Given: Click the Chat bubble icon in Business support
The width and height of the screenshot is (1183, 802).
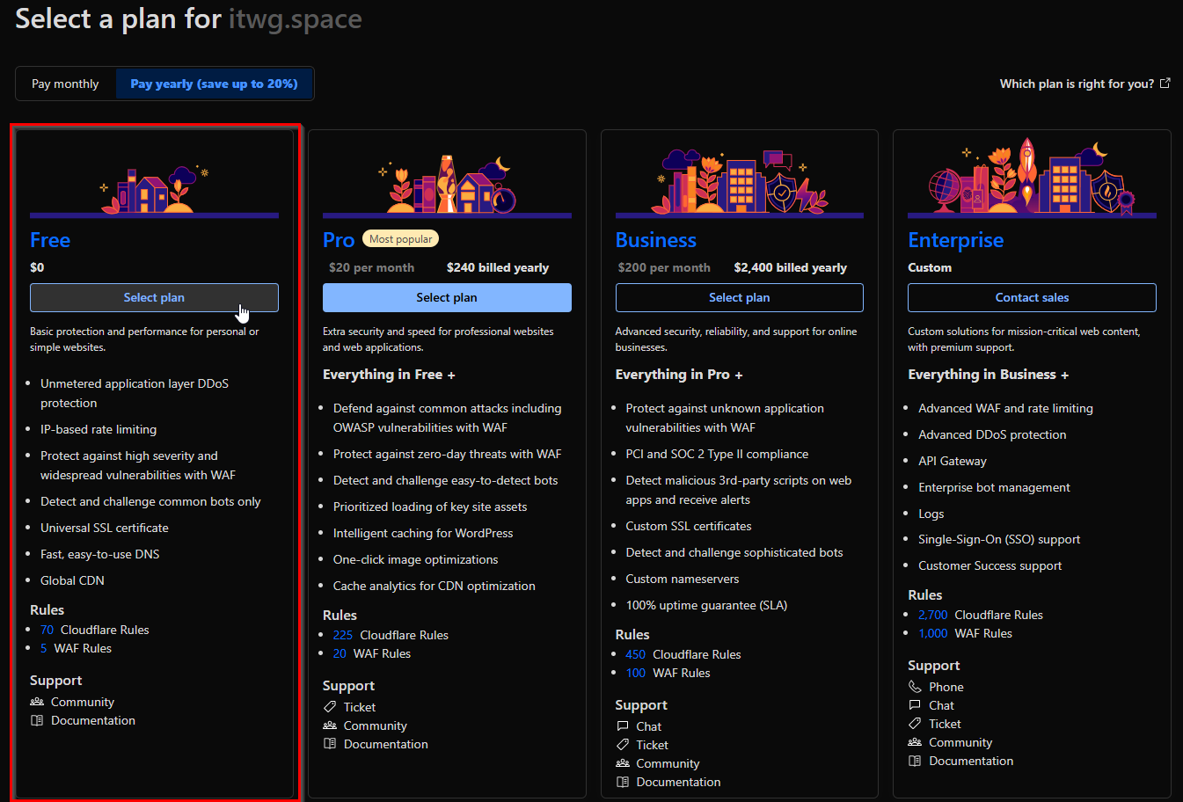Looking at the screenshot, I should [x=623, y=726].
